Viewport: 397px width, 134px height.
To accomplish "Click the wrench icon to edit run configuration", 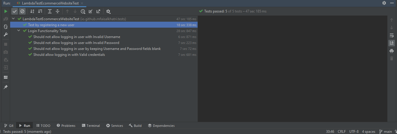I will click(x=6, y=34).
